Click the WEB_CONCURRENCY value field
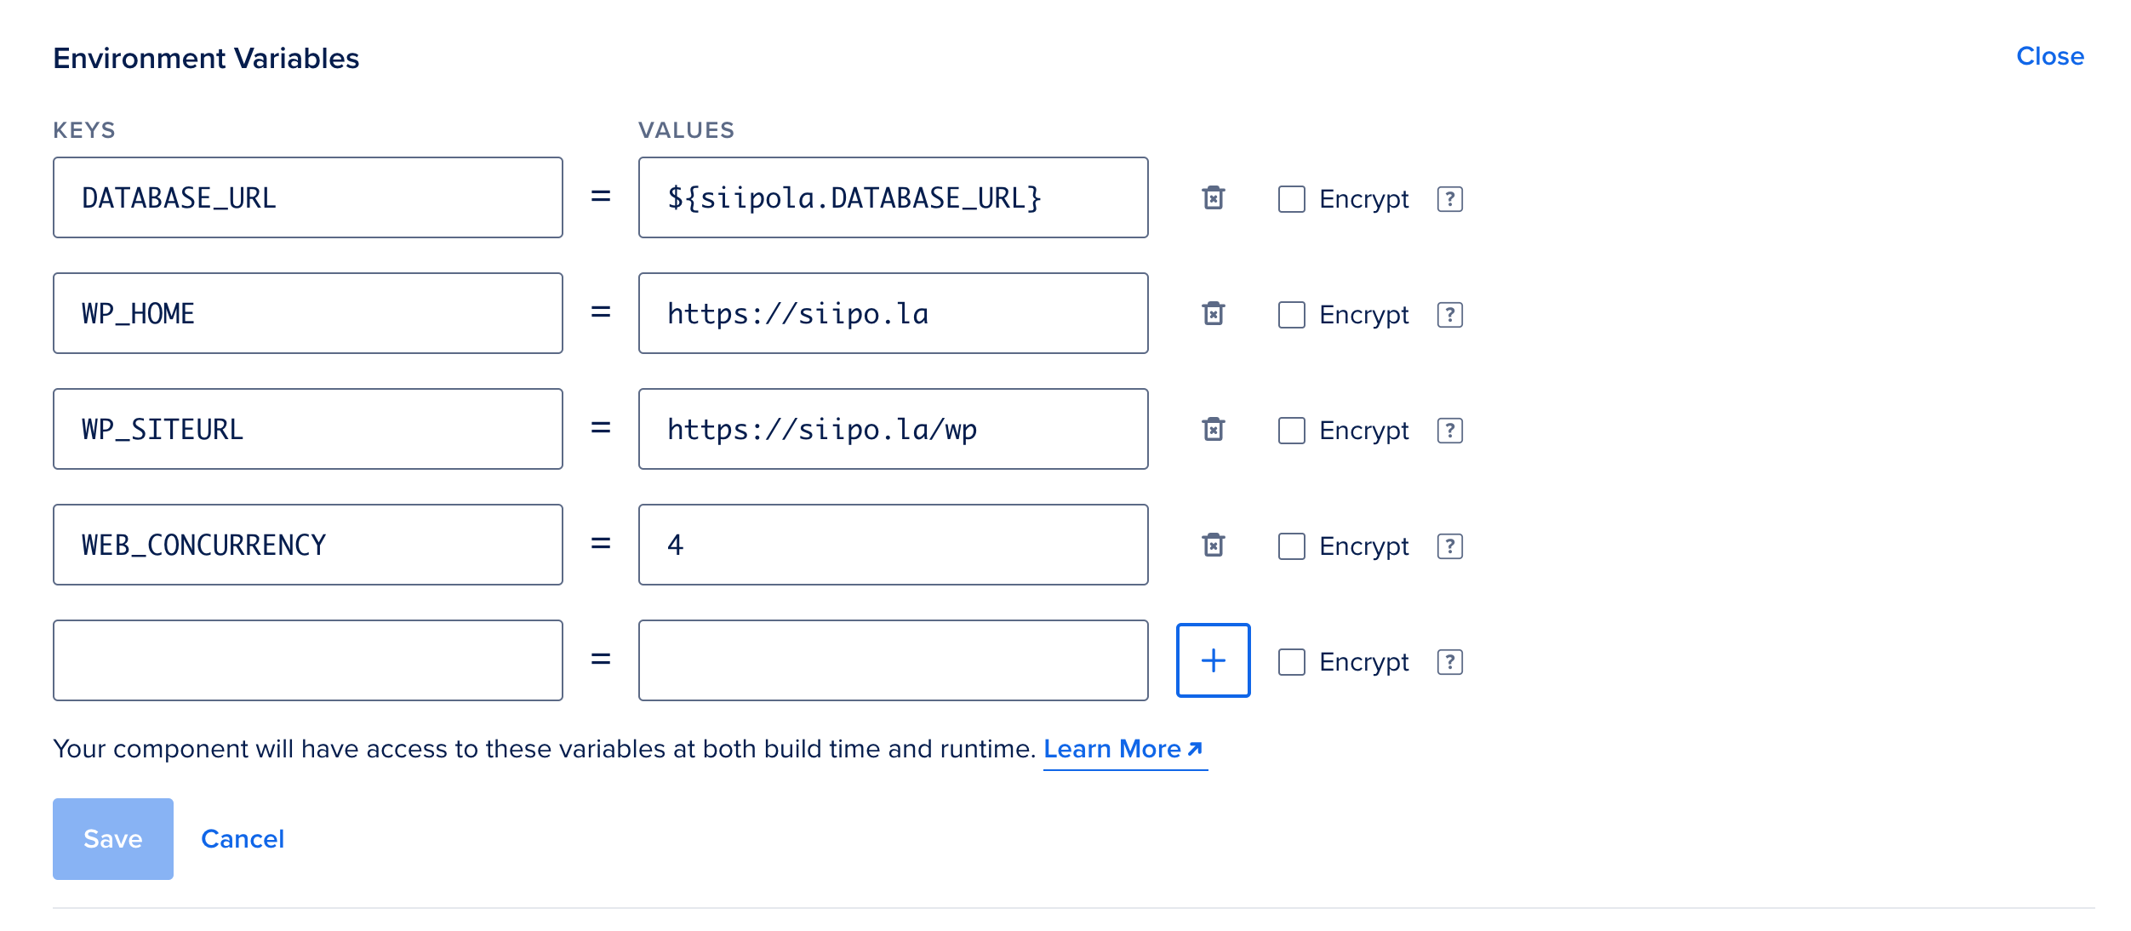 click(893, 545)
